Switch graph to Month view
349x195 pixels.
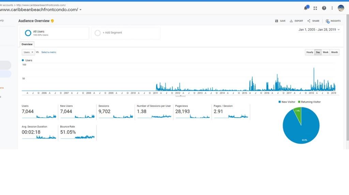pyautogui.click(x=334, y=52)
